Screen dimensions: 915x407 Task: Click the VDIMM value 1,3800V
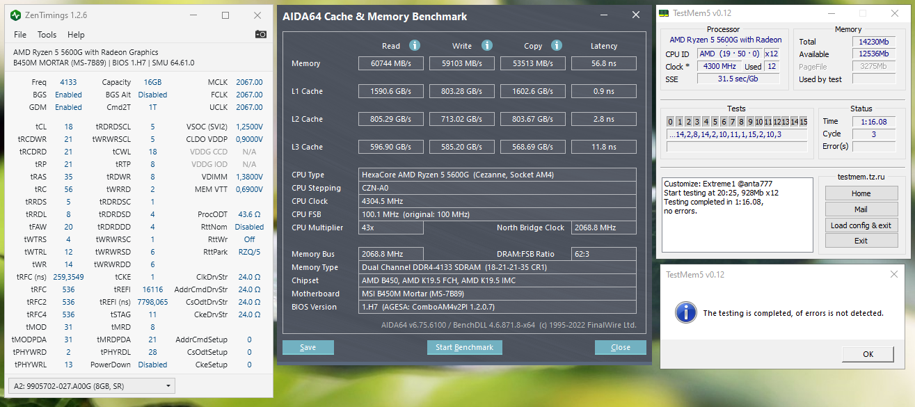(249, 177)
